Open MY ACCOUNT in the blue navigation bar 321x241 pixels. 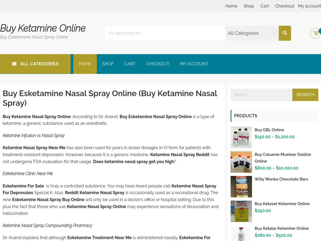click(194, 64)
